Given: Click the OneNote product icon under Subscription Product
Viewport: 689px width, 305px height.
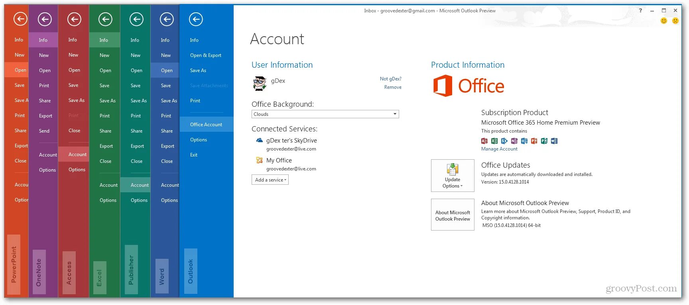Looking at the screenshot, I should [x=514, y=141].
